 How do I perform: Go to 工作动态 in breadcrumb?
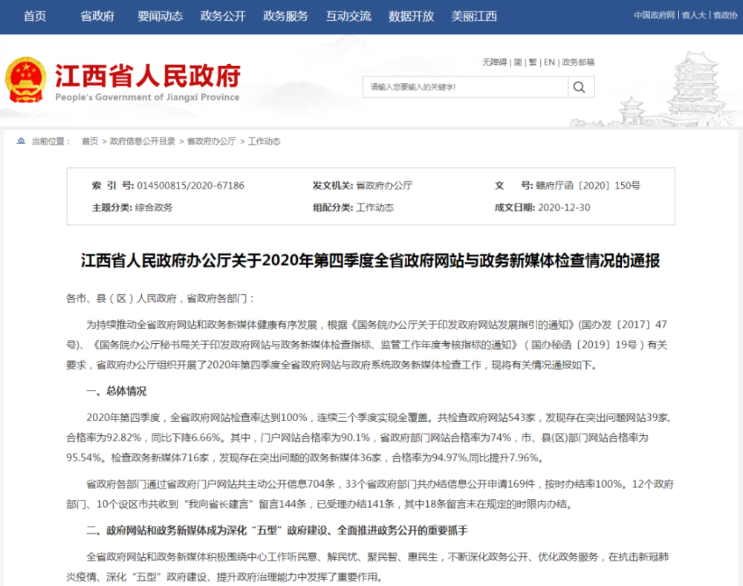pyautogui.click(x=265, y=141)
